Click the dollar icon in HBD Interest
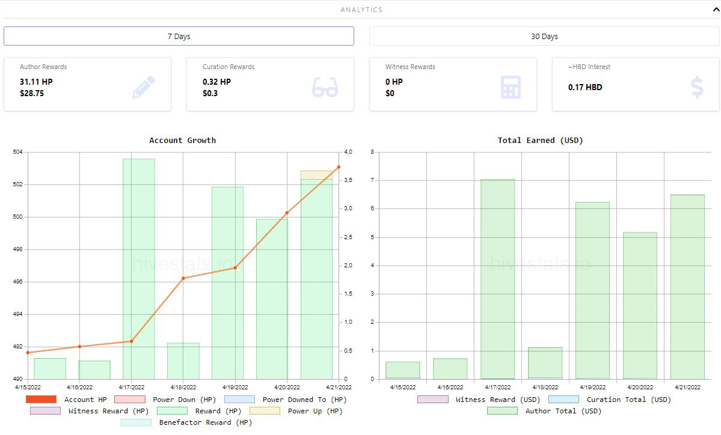This screenshot has width=721, height=435. pos(697,87)
